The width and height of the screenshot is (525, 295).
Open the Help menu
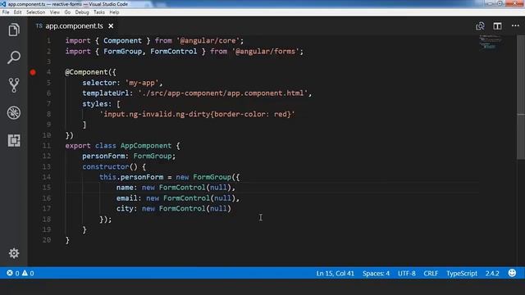click(x=114, y=12)
